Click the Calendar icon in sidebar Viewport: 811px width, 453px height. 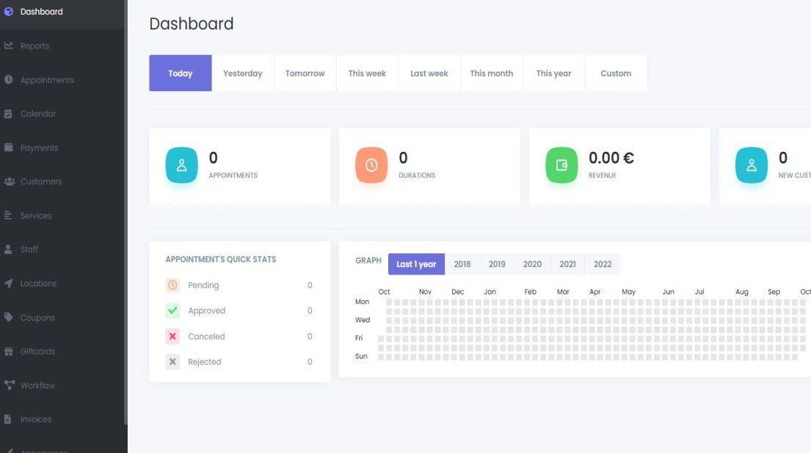(x=8, y=114)
